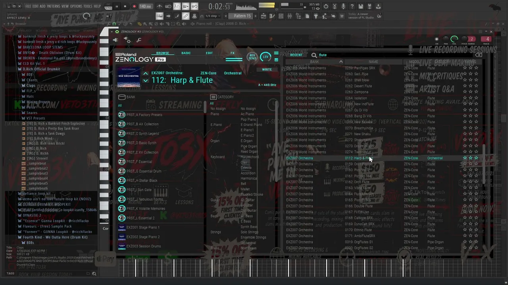This screenshot has width=508, height=285.
Task: Click the browser search magnifier icon
Action: [x=94, y=274]
